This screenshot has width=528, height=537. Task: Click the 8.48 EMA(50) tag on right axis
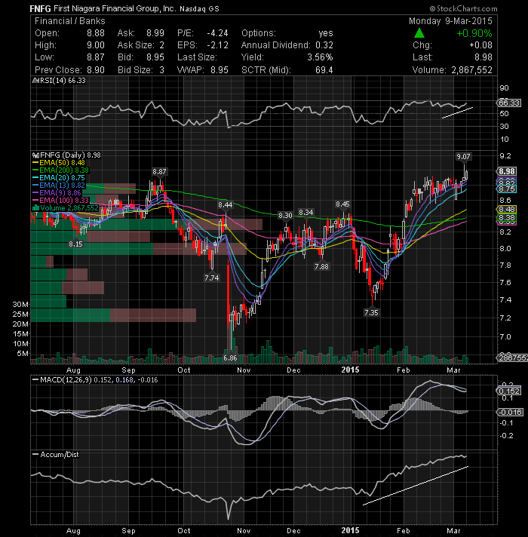pos(506,209)
